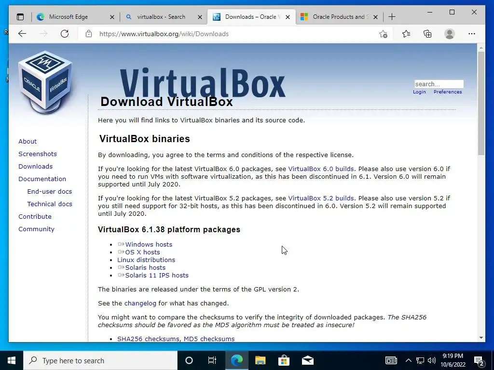The height and width of the screenshot is (370, 494).
Task: Click the taskbar search box
Action: [100, 360]
